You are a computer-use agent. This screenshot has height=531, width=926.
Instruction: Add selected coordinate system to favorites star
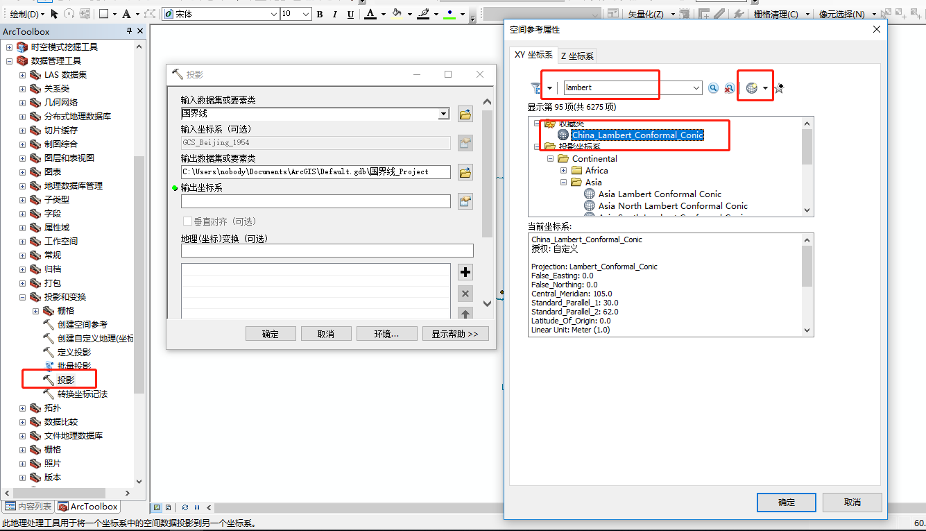tap(779, 88)
